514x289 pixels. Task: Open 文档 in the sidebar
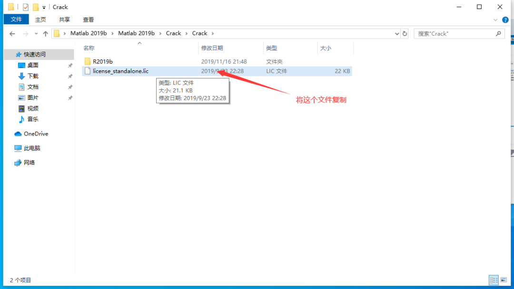point(33,87)
